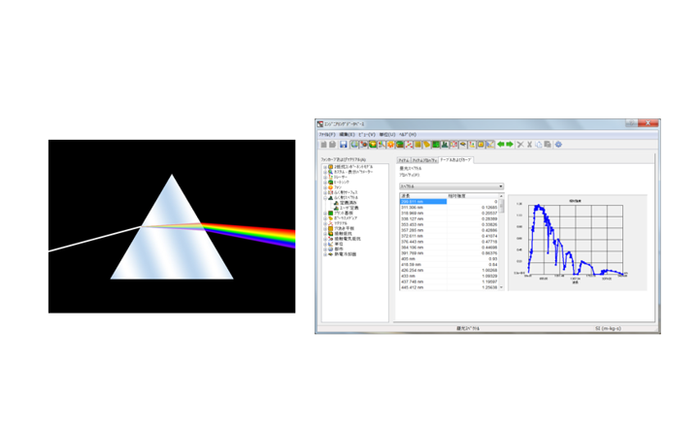
Task: Switch to the アイテム tab
Action: coord(403,158)
